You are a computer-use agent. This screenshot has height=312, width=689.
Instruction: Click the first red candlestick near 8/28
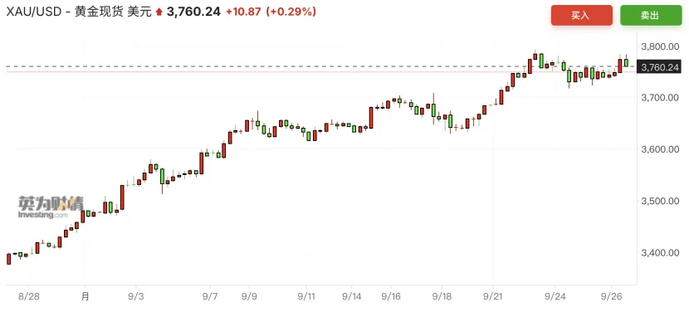[9, 259]
